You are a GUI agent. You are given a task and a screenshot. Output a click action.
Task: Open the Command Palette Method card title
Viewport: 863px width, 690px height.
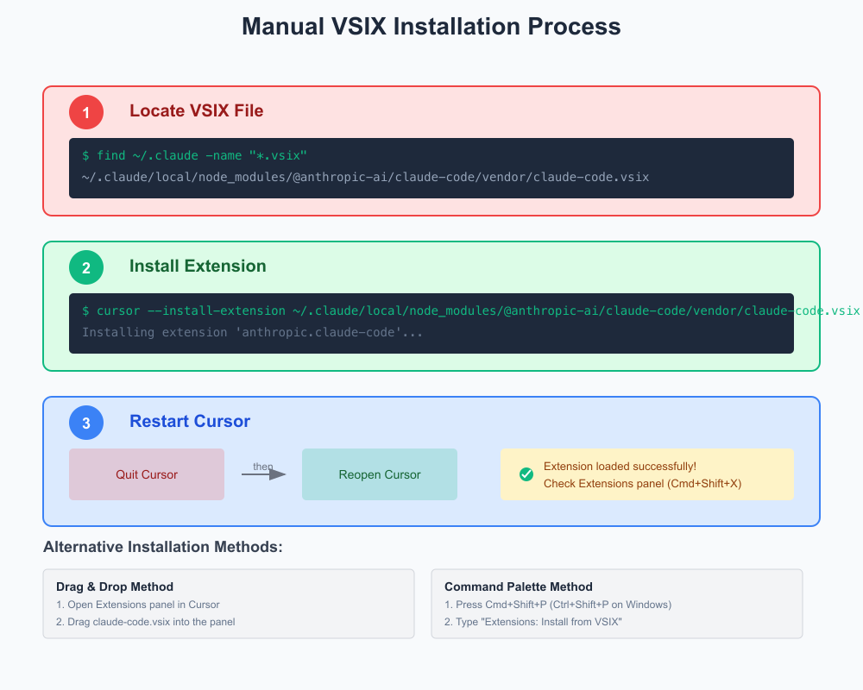point(519,586)
